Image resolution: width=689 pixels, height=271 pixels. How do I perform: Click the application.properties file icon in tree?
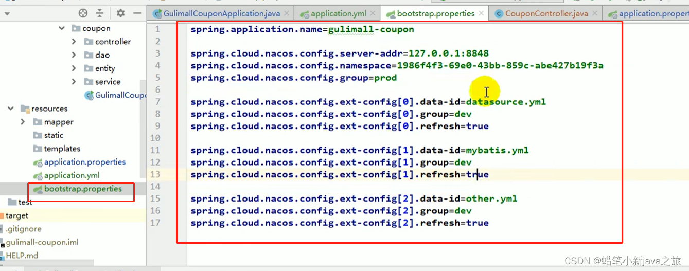pyautogui.click(x=38, y=162)
